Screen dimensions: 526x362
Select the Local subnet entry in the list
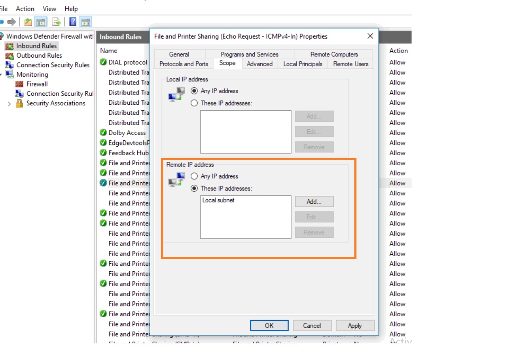[218, 200]
